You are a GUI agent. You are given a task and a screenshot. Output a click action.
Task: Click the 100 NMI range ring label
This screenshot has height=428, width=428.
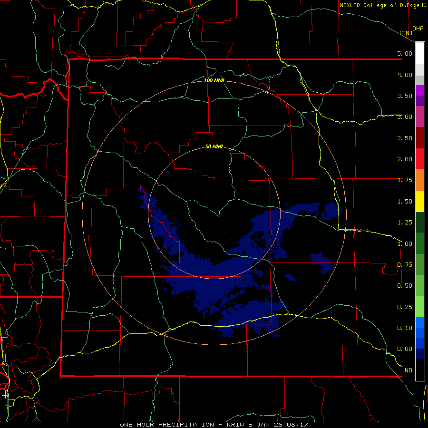click(x=214, y=80)
